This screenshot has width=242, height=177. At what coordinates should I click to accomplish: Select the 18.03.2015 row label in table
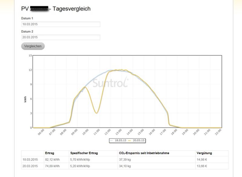click(x=30, y=160)
